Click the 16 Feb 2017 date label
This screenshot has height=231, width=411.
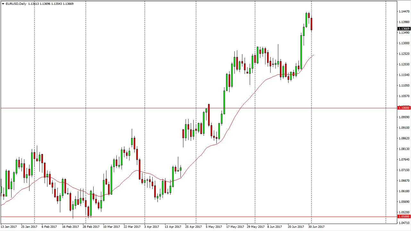(71, 227)
